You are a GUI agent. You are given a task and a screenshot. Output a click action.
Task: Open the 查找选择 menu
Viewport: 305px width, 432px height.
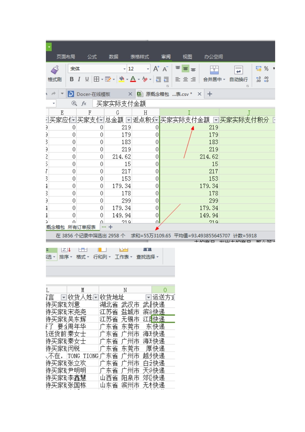pos(147,257)
